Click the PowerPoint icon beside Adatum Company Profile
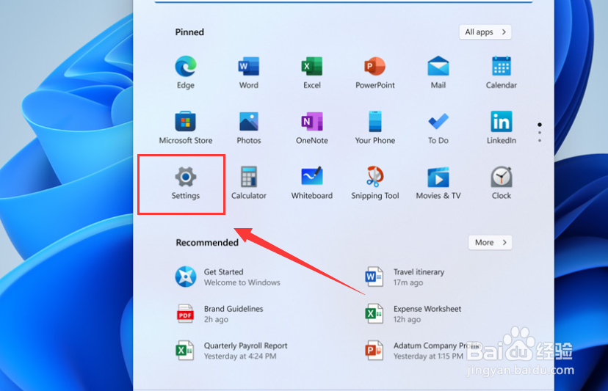This screenshot has height=391, width=608. (x=374, y=351)
